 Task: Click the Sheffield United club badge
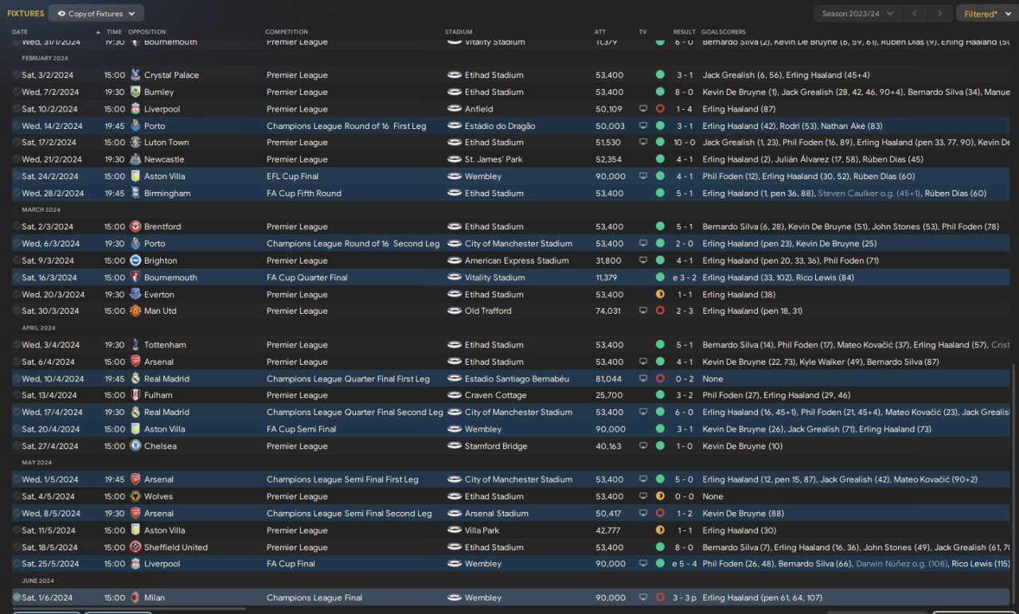tap(135, 547)
